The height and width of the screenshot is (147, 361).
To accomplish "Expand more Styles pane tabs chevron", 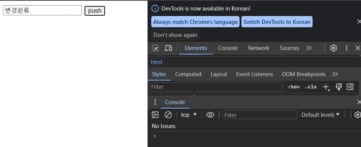I will pos(335,74).
